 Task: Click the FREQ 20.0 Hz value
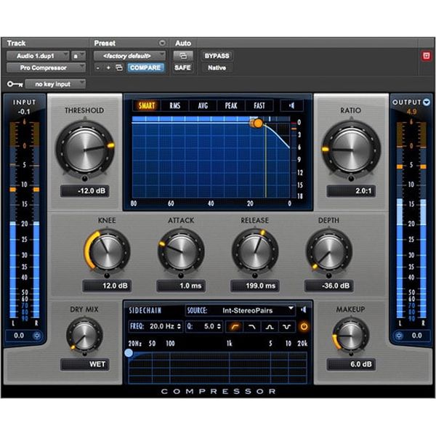click(162, 326)
